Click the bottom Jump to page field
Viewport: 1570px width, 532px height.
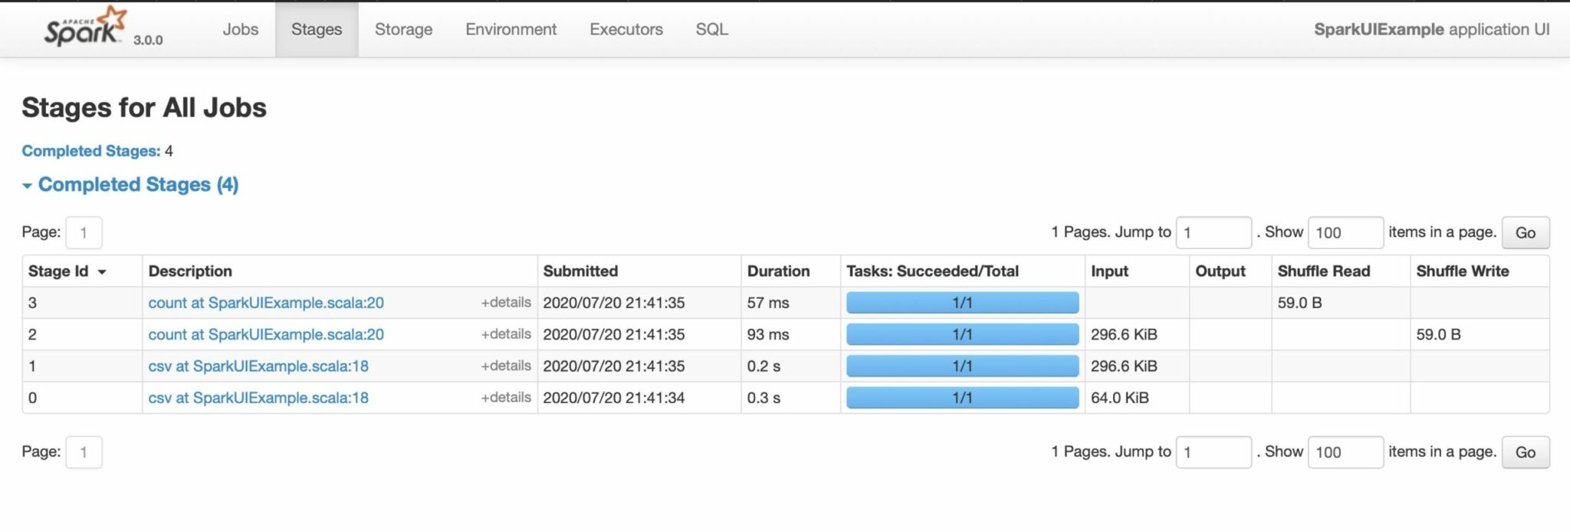coord(1214,452)
